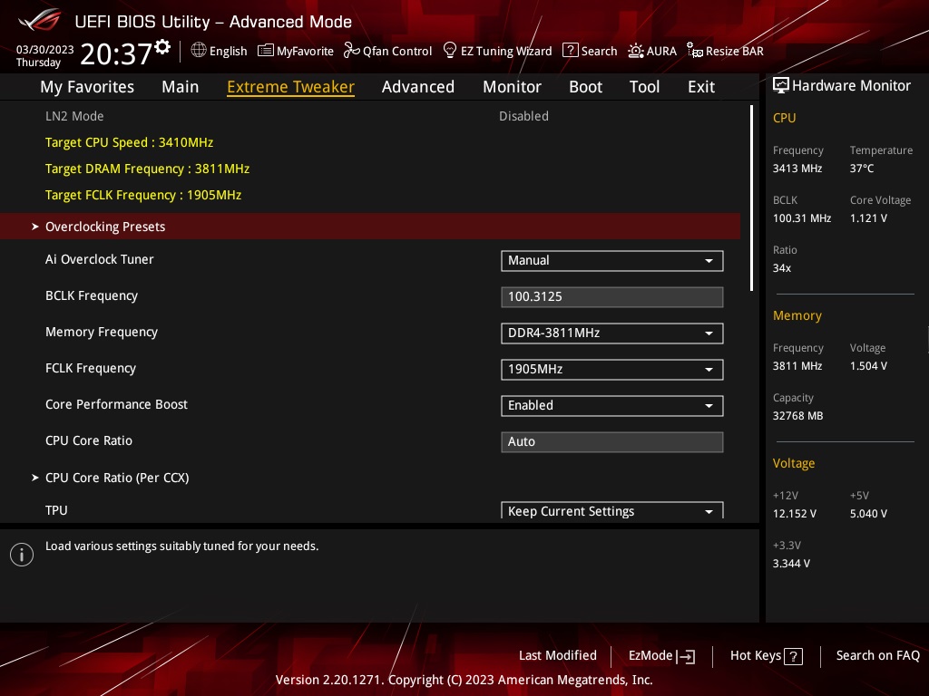Click the TPU label
929x696 pixels.
point(56,510)
